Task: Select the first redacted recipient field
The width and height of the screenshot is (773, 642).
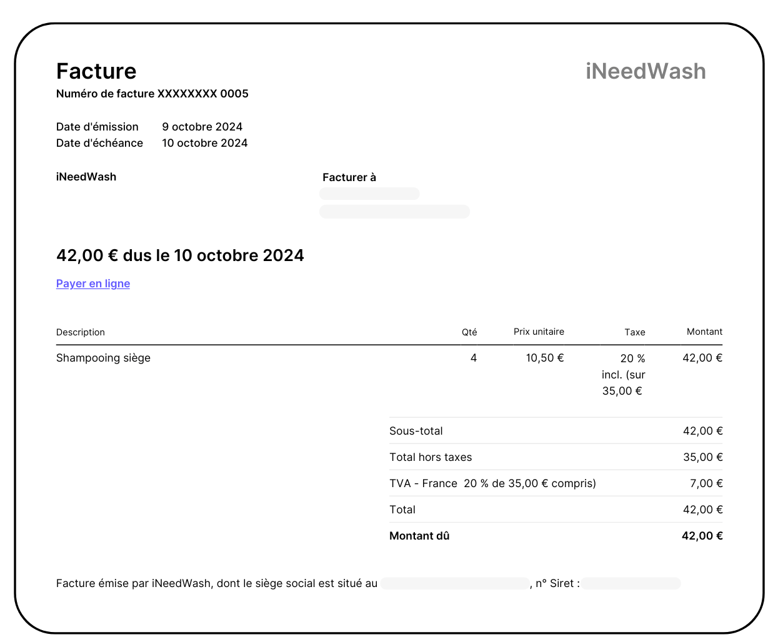Action: click(x=369, y=194)
